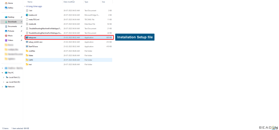Select Local Disk (C:) in the navigation pane

[15, 78]
